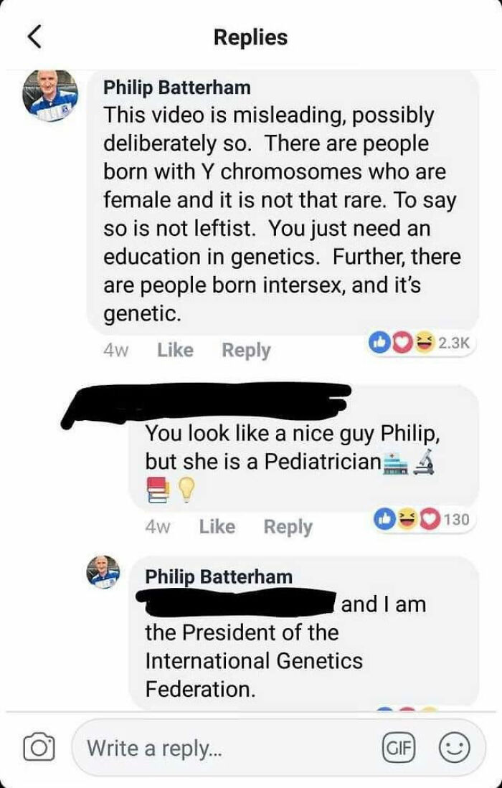Like Philip Batterham's first comment
The width and height of the screenshot is (502, 788).
click(176, 350)
